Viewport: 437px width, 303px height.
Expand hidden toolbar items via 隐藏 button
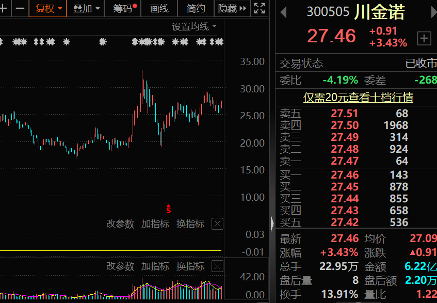pyautogui.click(x=232, y=8)
